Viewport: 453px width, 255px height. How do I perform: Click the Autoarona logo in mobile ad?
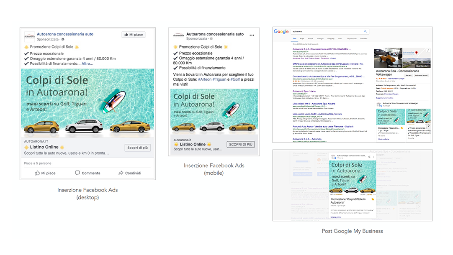tap(178, 36)
